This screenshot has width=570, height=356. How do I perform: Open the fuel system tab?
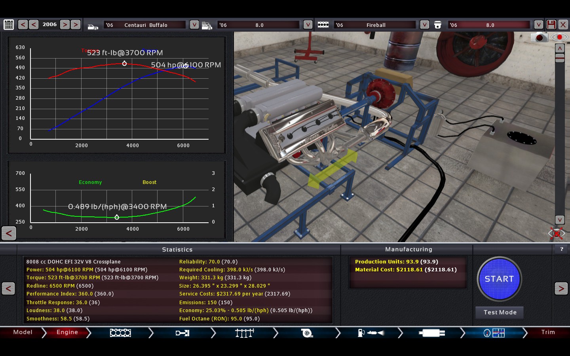click(x=371, y=333)
